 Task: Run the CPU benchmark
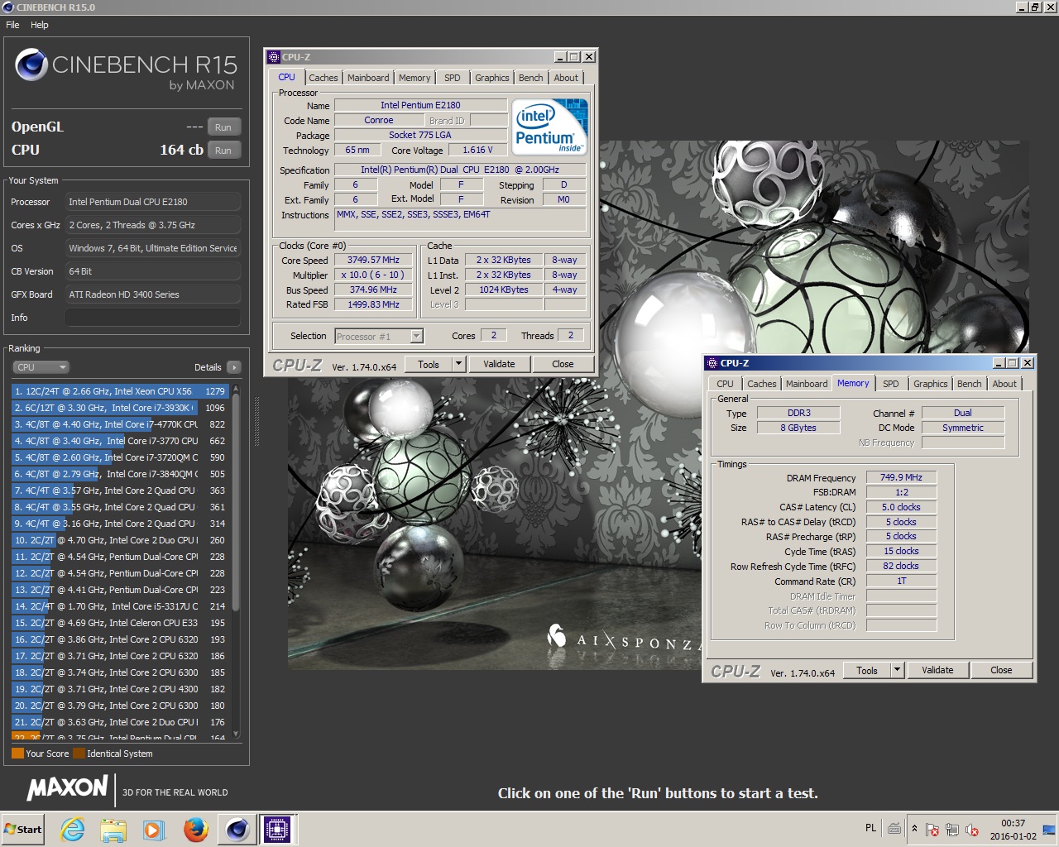point(223,151)
